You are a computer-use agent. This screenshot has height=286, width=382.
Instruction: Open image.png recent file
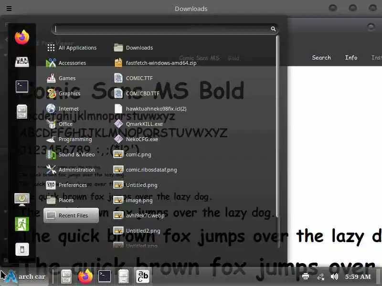point(133,200)
